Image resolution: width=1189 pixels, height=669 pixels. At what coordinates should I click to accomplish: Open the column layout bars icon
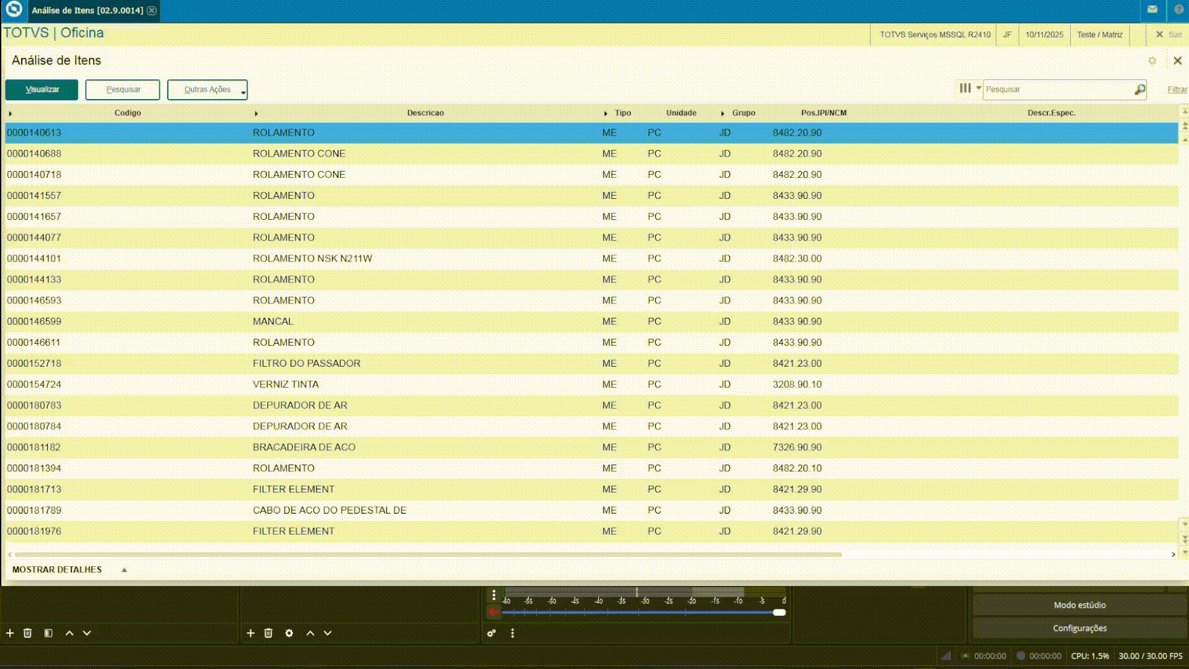point(965,89)
